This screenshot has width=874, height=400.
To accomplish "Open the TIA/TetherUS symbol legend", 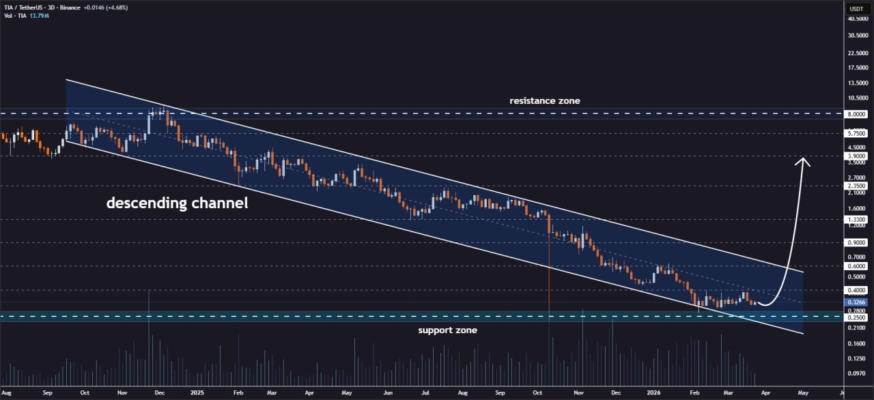I will [x=24, y=8].
